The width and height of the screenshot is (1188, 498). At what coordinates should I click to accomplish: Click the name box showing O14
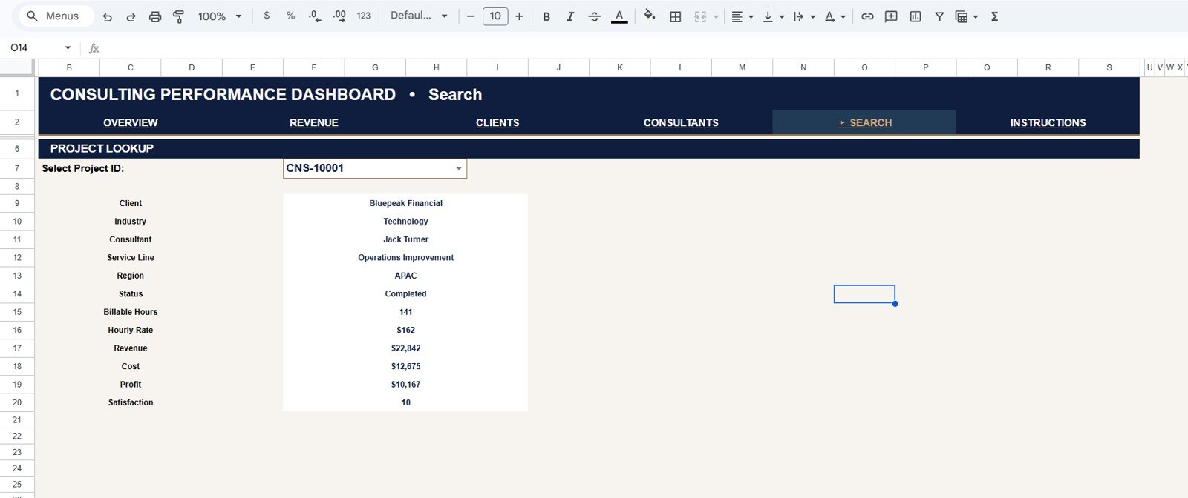33,48
